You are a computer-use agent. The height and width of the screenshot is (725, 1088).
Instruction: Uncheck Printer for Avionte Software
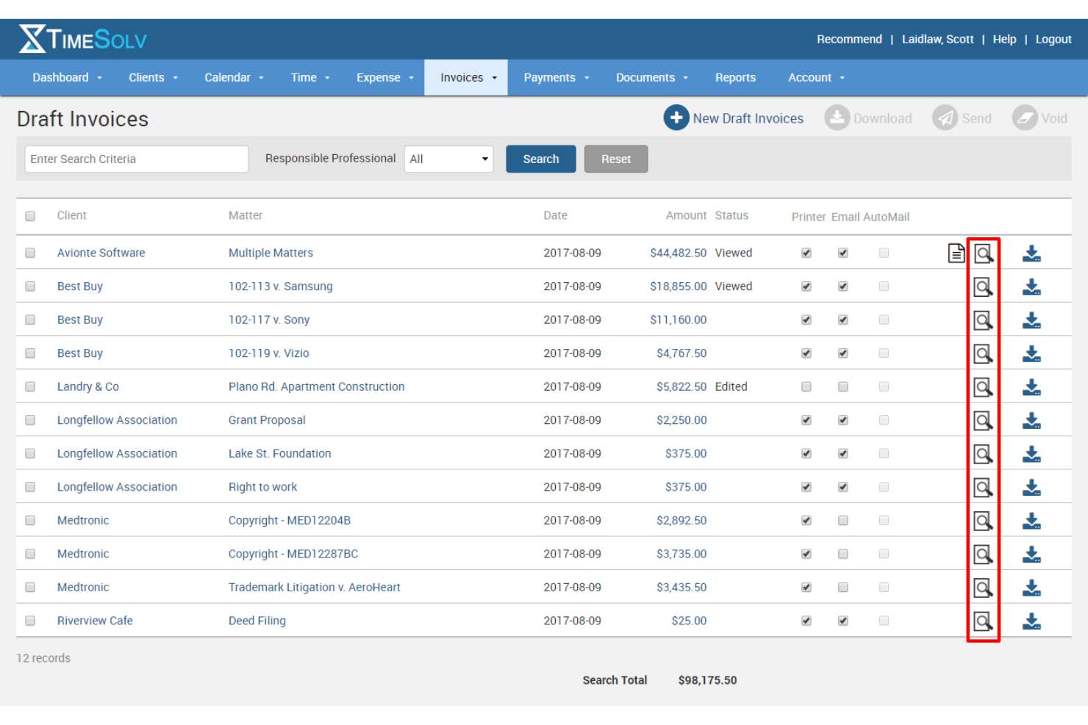coord(806,253)
